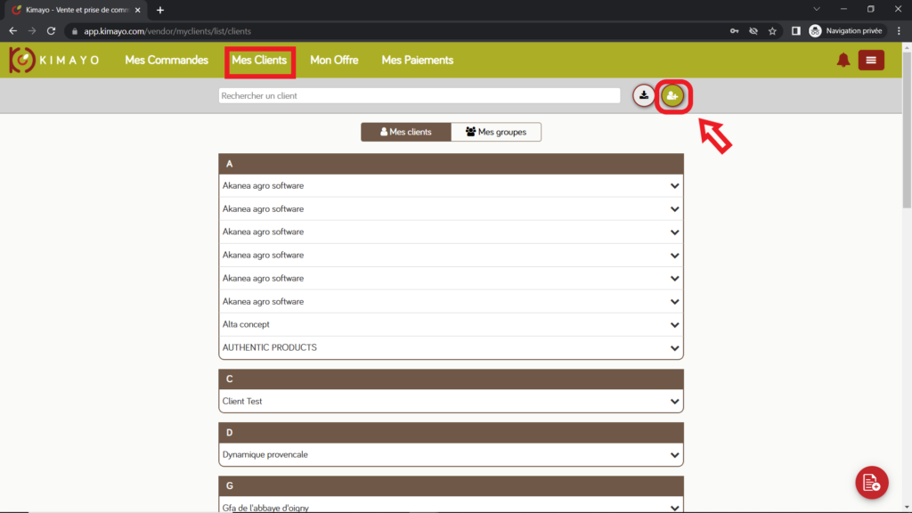Open the Mes Commandes menu
Screen dimensions: 912x513
tap(167, 60)
